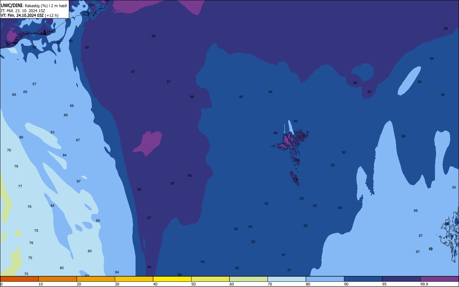Viewport: 459px width, 287px height.
Task: Click the lightest blue 70–80 legend swatch
Action: pos(287,279)
